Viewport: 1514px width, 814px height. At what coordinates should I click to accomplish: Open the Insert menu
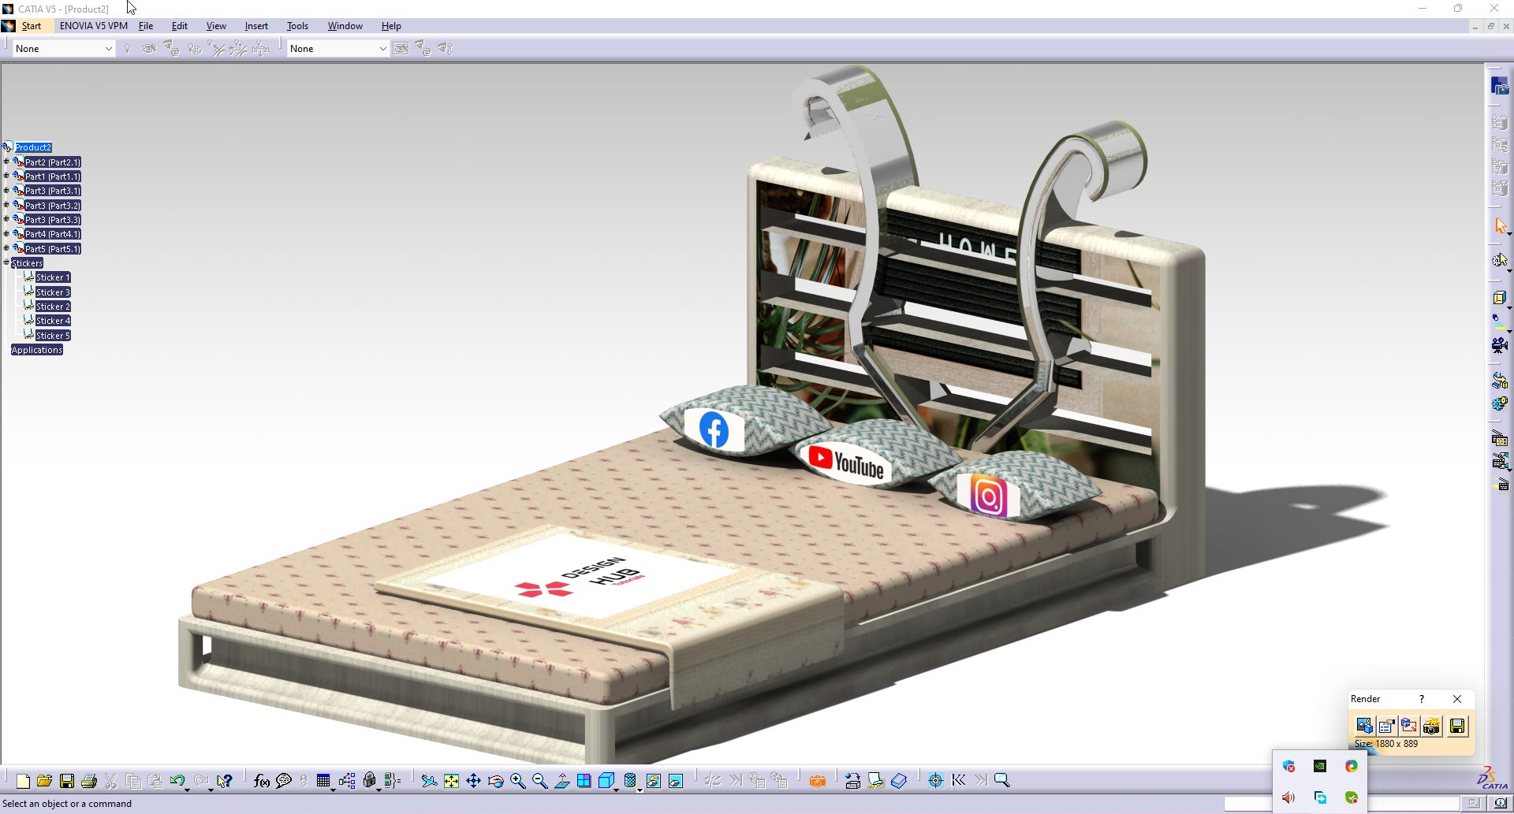tap(256, 26)
